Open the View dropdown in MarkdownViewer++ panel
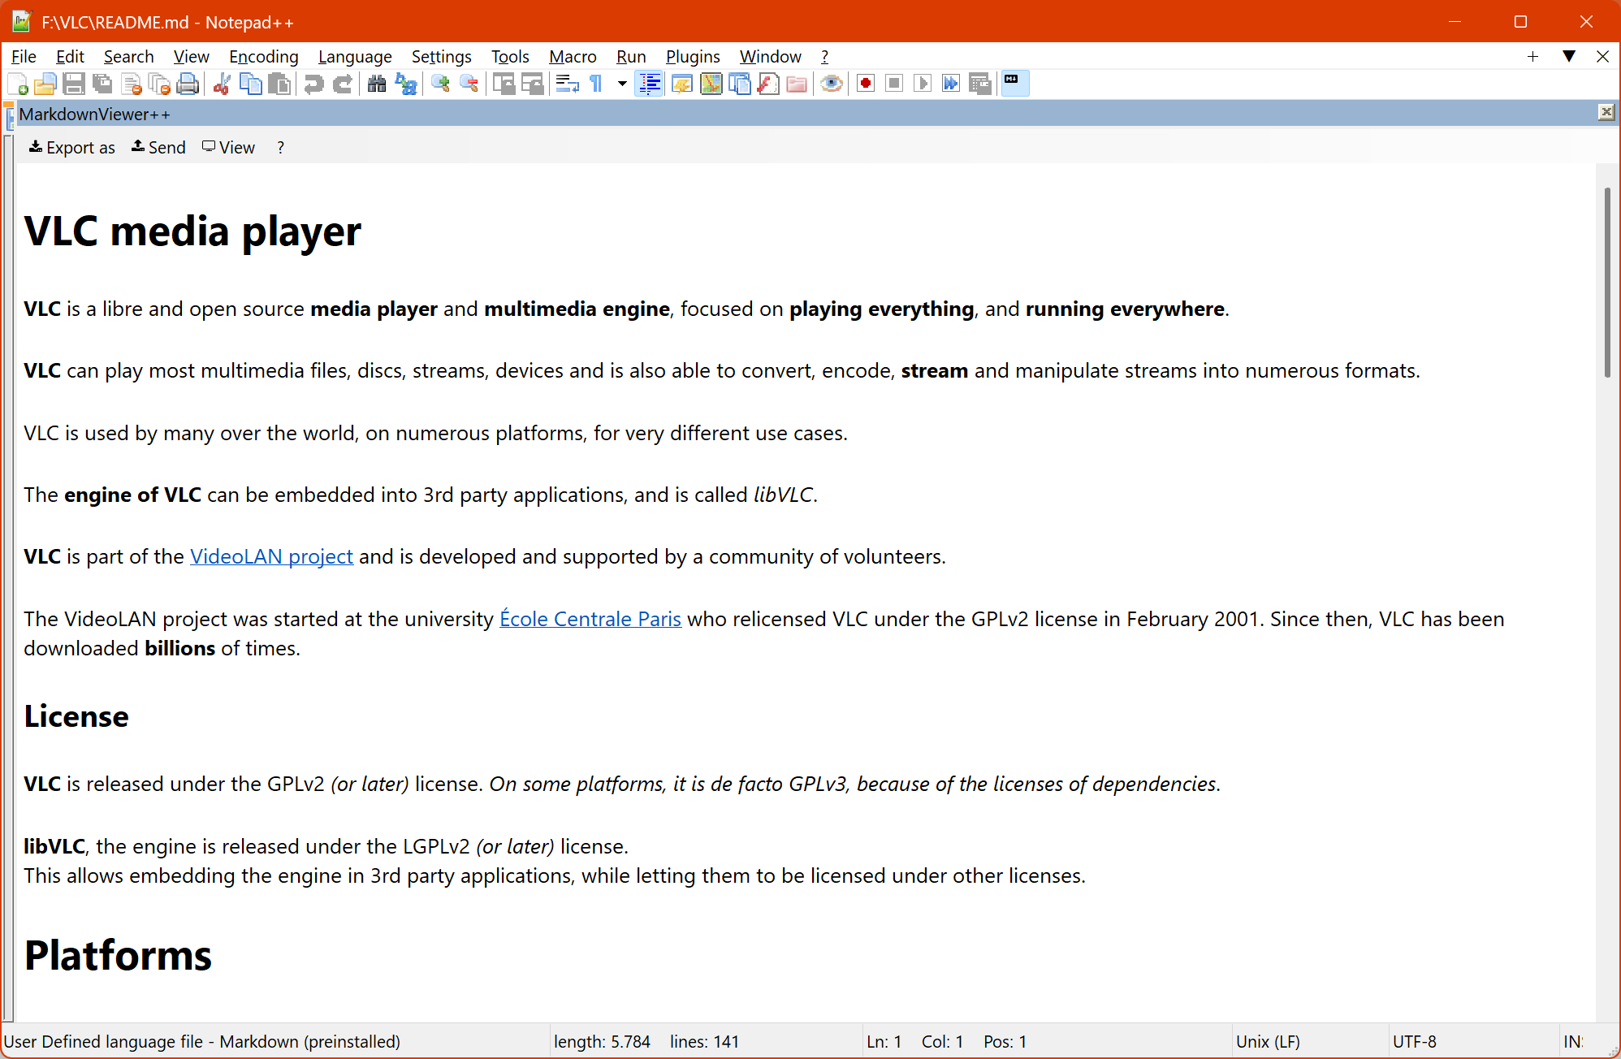This screenshot has height=1059, width=1621. [x=228, y=147]
